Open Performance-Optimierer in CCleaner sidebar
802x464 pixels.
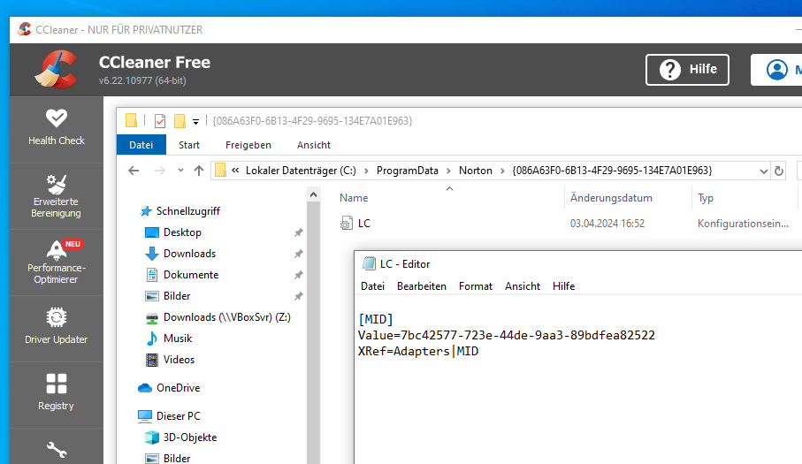(x=57, y=262)
